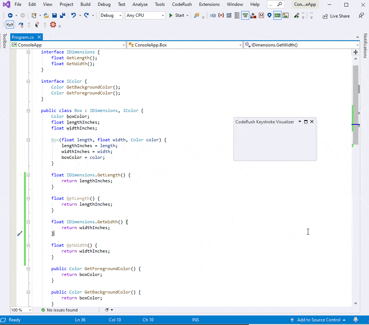Viewport: 369px width, 325px height.
Task: Toggle the spell checker abc toolbar button
Action: pyautogui.click(x=277, y=15)
